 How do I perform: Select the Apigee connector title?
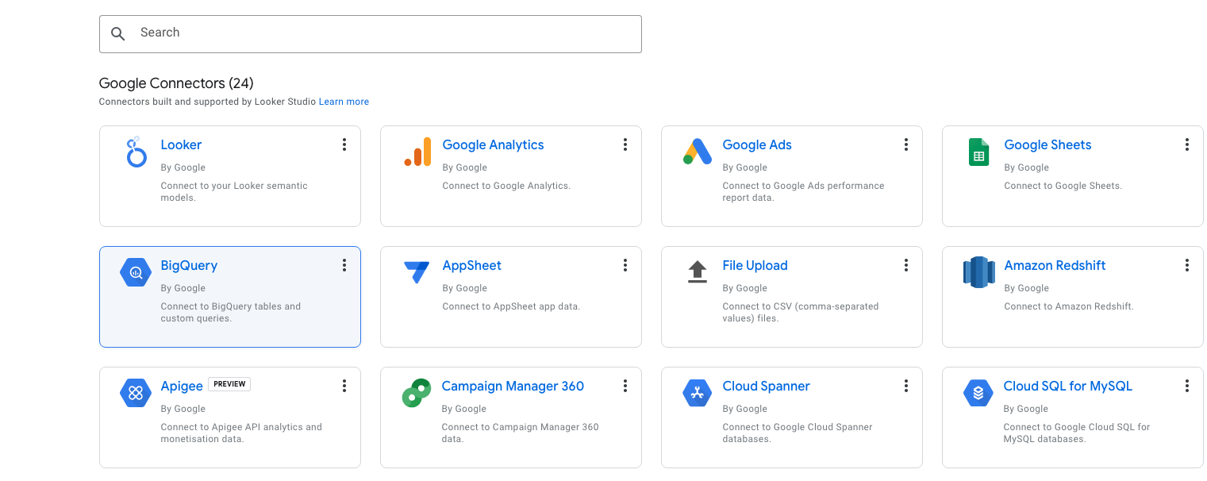pos(182,387)
